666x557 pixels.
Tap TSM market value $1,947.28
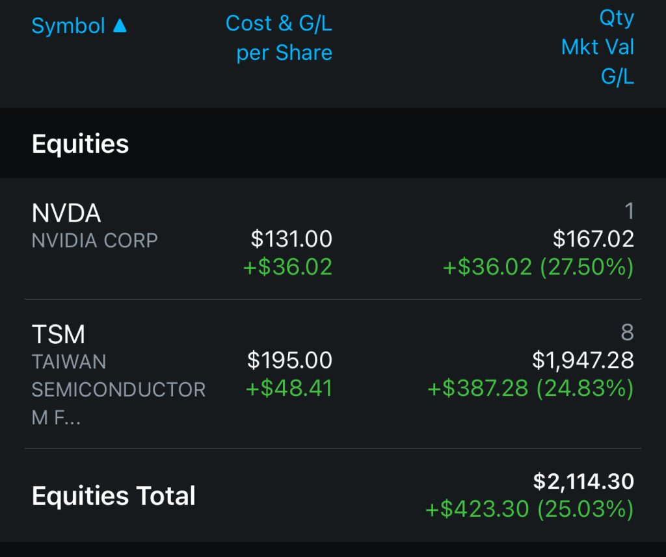point(583,360)
